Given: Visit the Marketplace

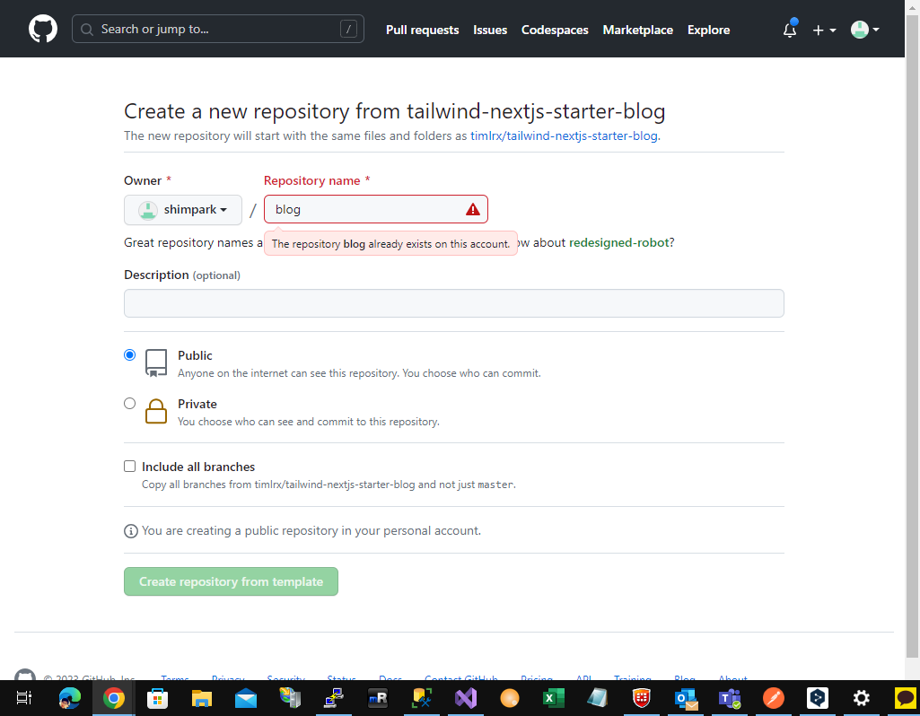Looking at the screenshot, I should (x=637, y=30).
